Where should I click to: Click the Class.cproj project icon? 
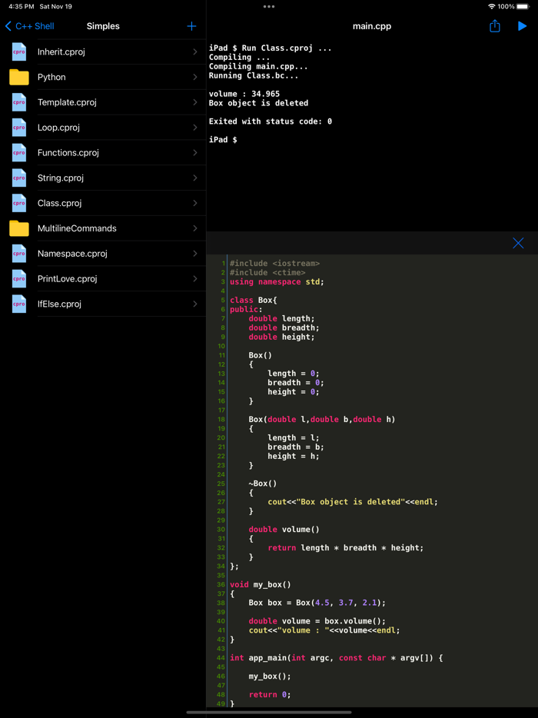tap(18, 203)
